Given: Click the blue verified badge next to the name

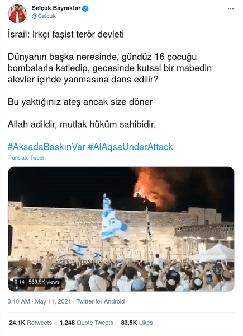Looking at the screenshot, I should [x=85, y=8].
